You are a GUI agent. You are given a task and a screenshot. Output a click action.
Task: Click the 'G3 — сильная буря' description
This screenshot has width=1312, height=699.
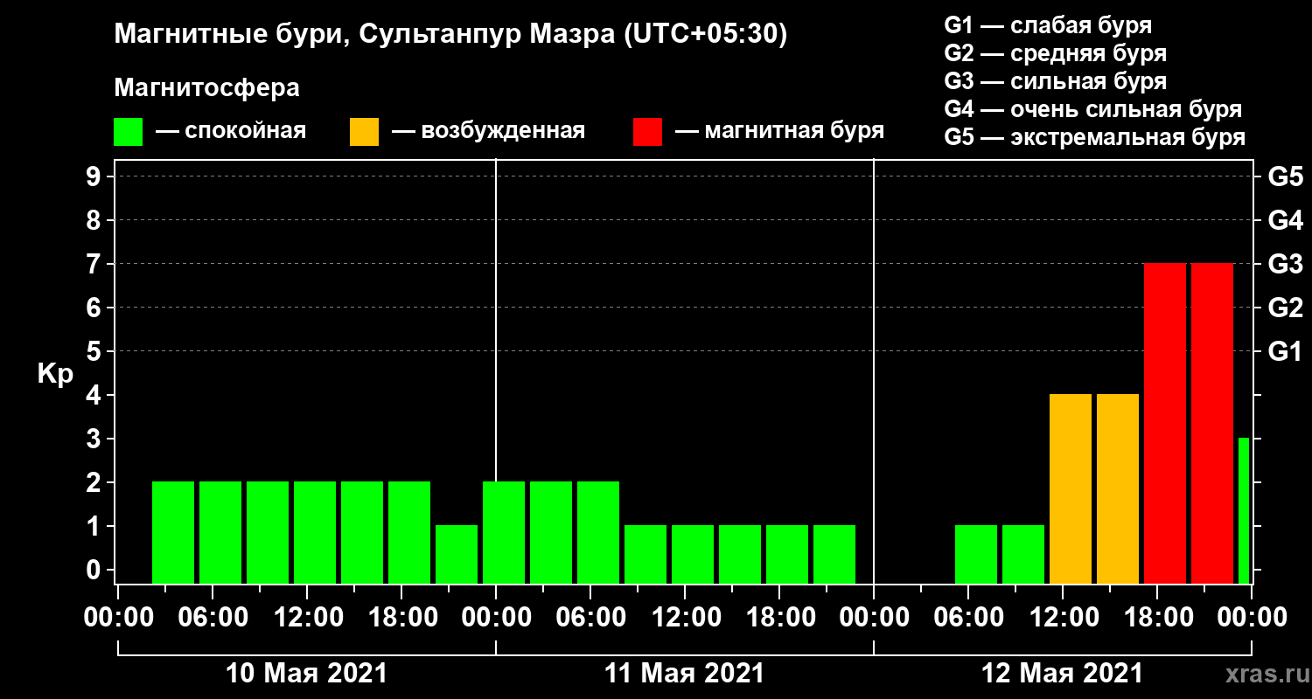(1056, 81)
